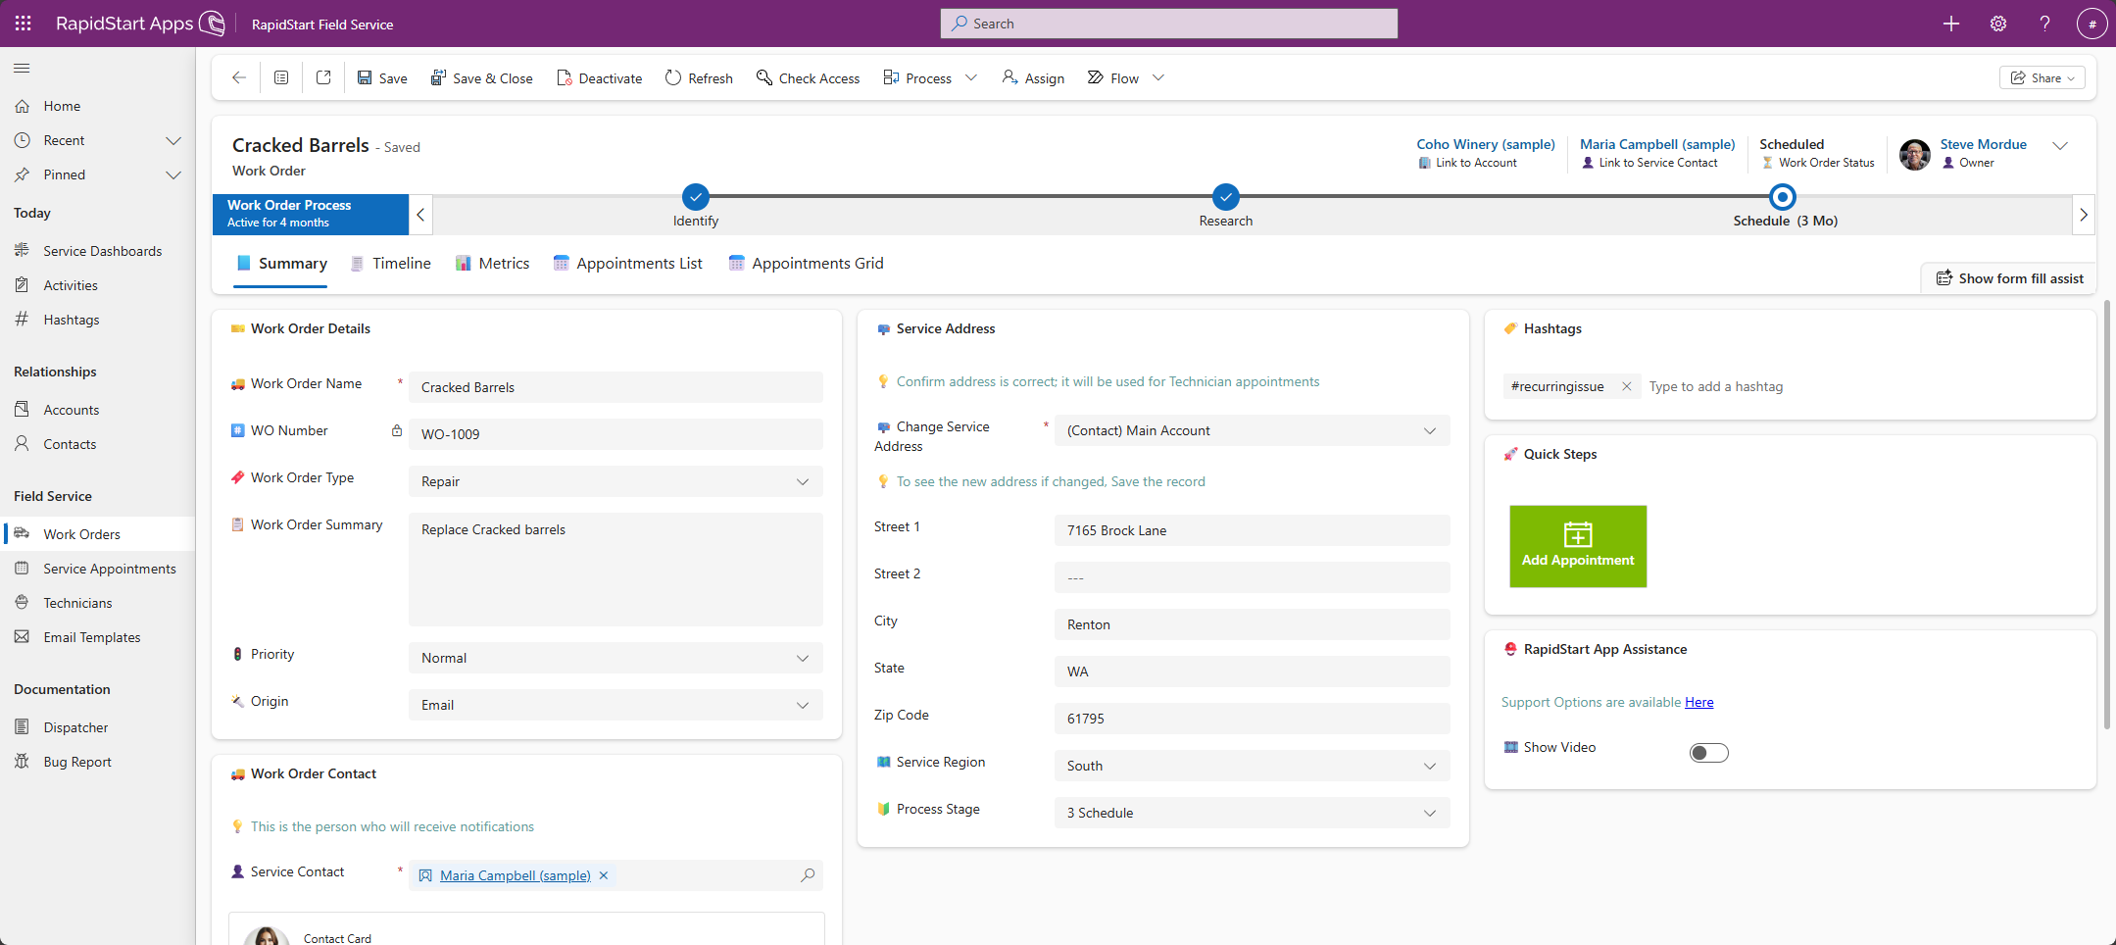Screen dimensions: 2116x945
Task: Expand the header fields chevron near Owner
Action: pos(2060,145)
